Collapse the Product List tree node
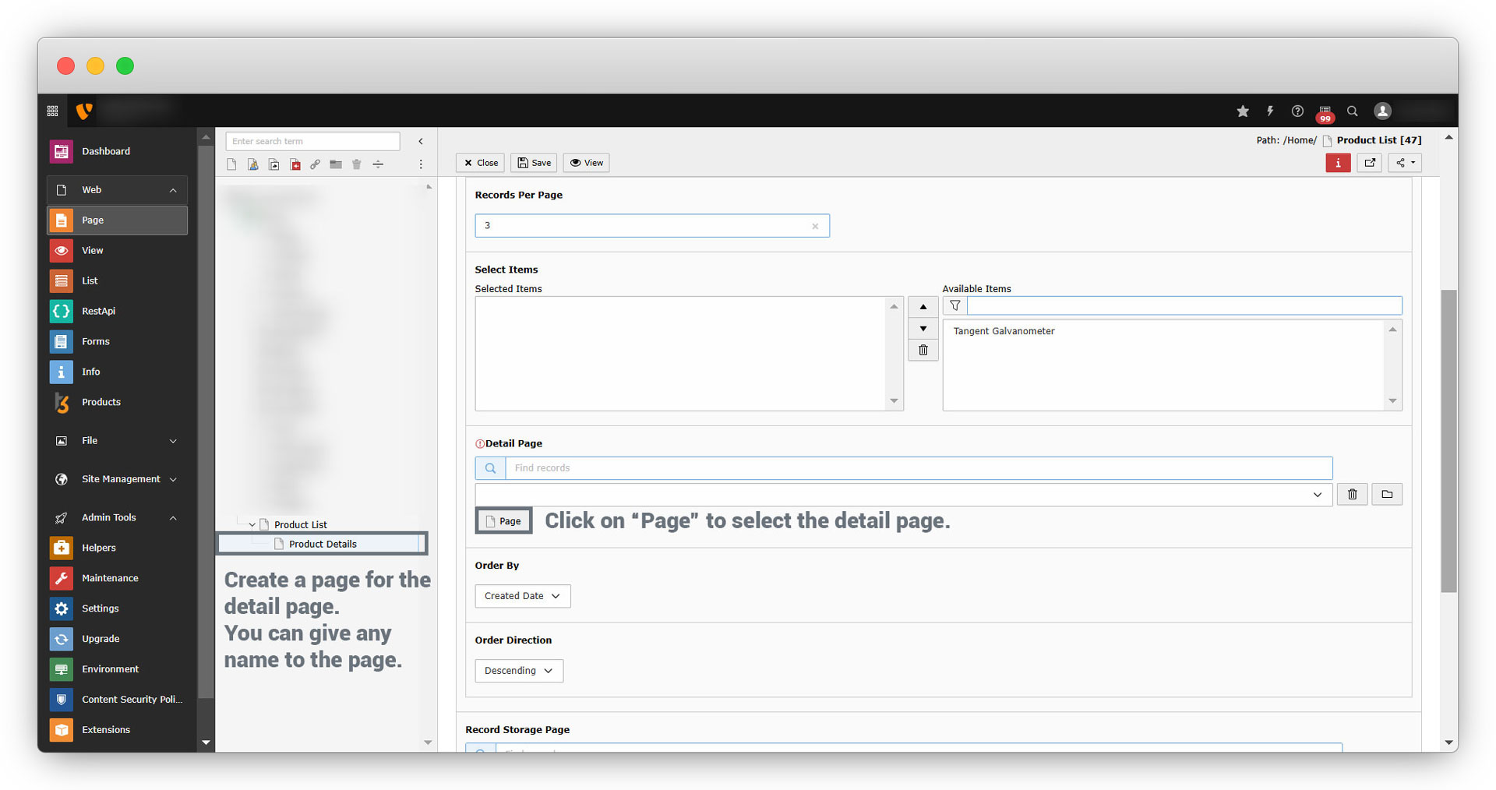 pyautogui.click(x=252, y=525)
